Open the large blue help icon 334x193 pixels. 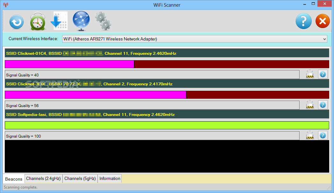(304, 21)
